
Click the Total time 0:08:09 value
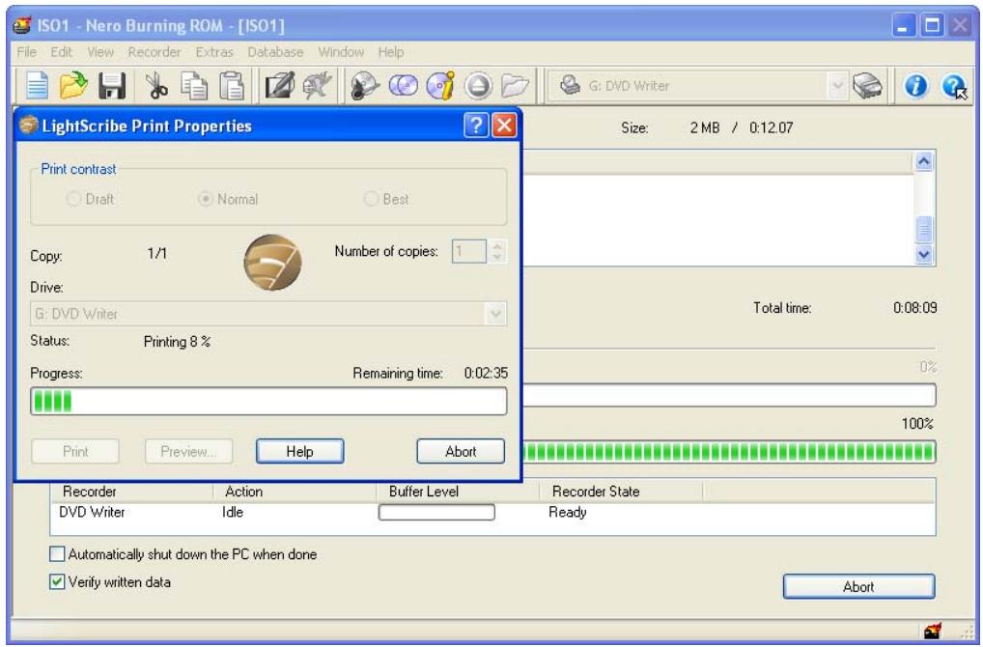[914, 308]
